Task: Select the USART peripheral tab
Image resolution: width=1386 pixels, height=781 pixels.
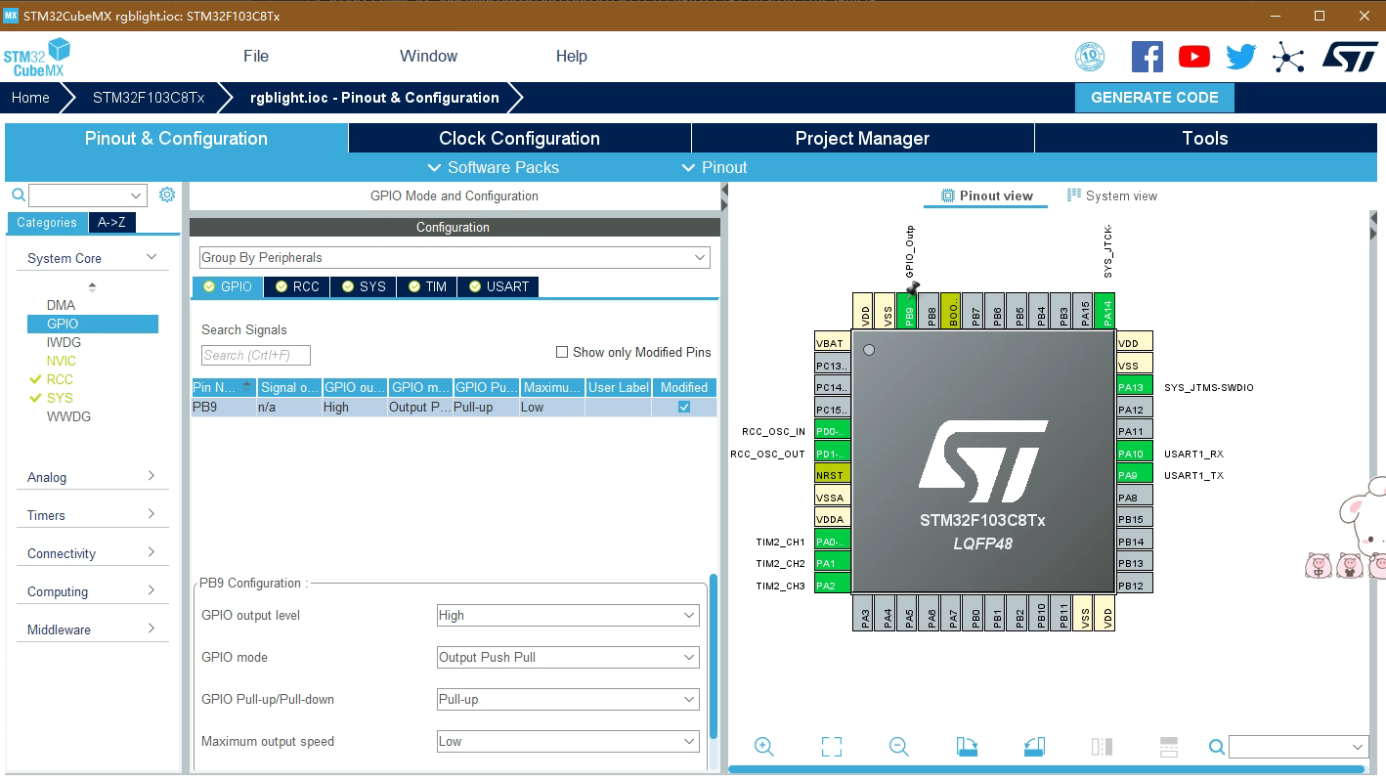Action: pos(498,286)
